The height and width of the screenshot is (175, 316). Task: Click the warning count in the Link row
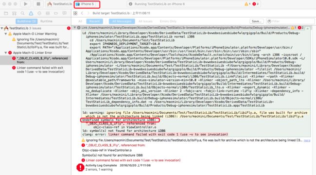(x=294, y=28)
